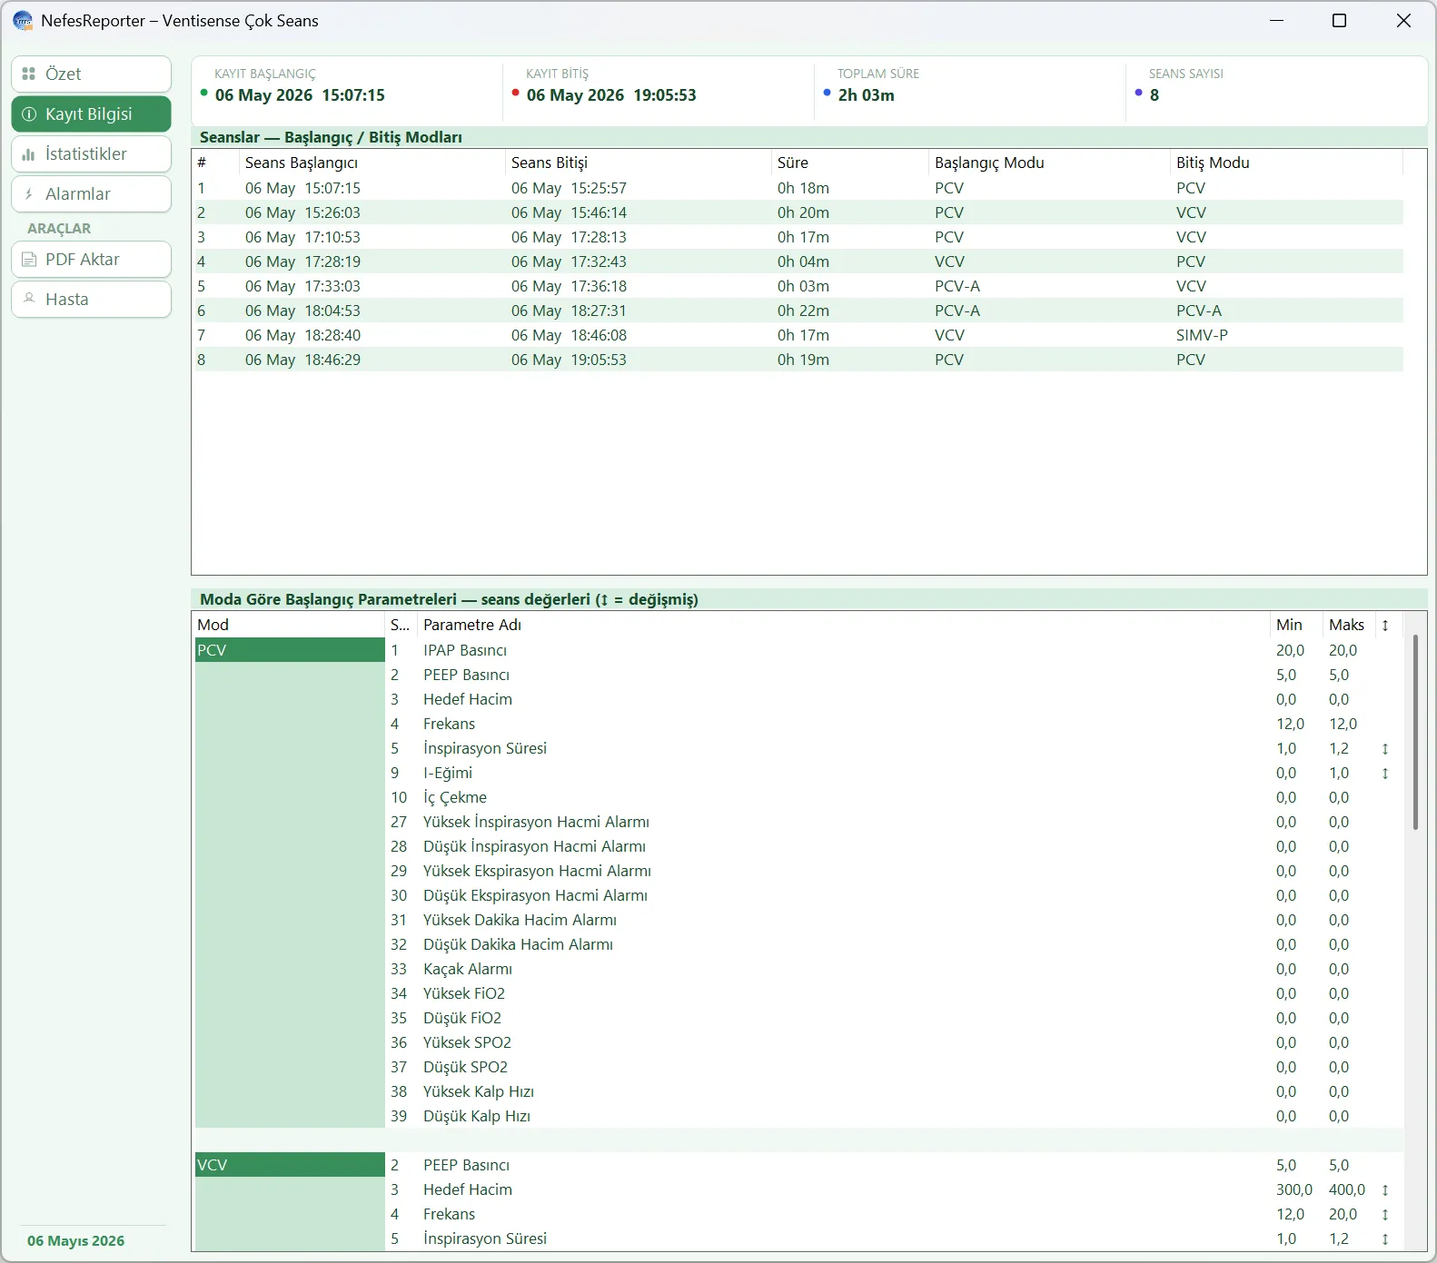Click changed arrow on VCV Frekans
Viewport: 1437px width, 1263px height.
[x=1385, y=1215]
